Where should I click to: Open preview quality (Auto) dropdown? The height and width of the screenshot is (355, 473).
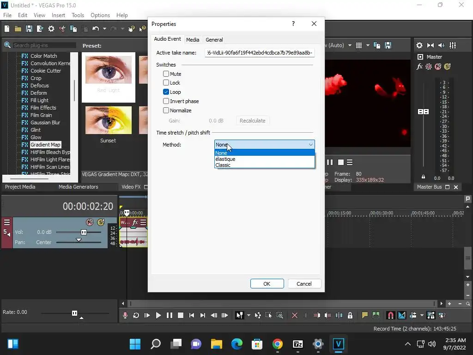click(x=350, y=45)
